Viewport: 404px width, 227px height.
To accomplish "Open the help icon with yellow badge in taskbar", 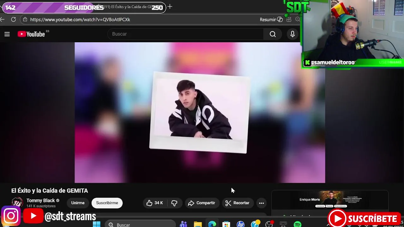I will [255, 224].
